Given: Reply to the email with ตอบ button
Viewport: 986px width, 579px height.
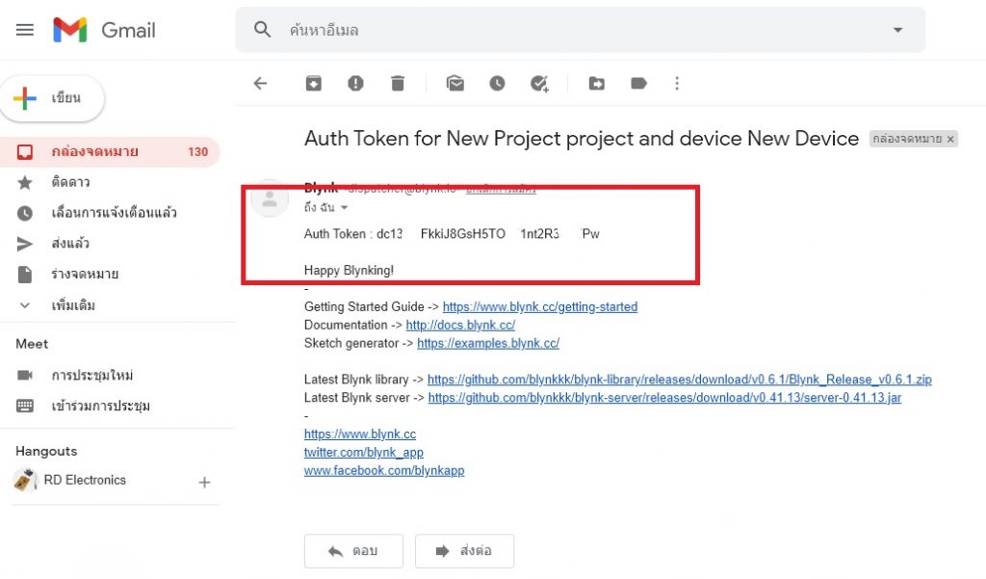Looking at the screenshot, I should [x=353, y=551].
